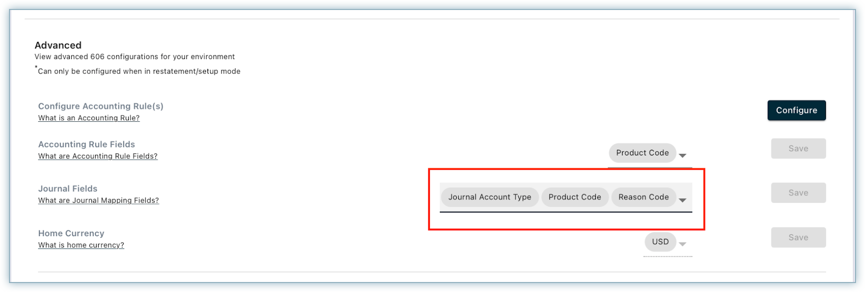Click the 'Journal Fields' label text
865x292 pixels.
(68, 189)
